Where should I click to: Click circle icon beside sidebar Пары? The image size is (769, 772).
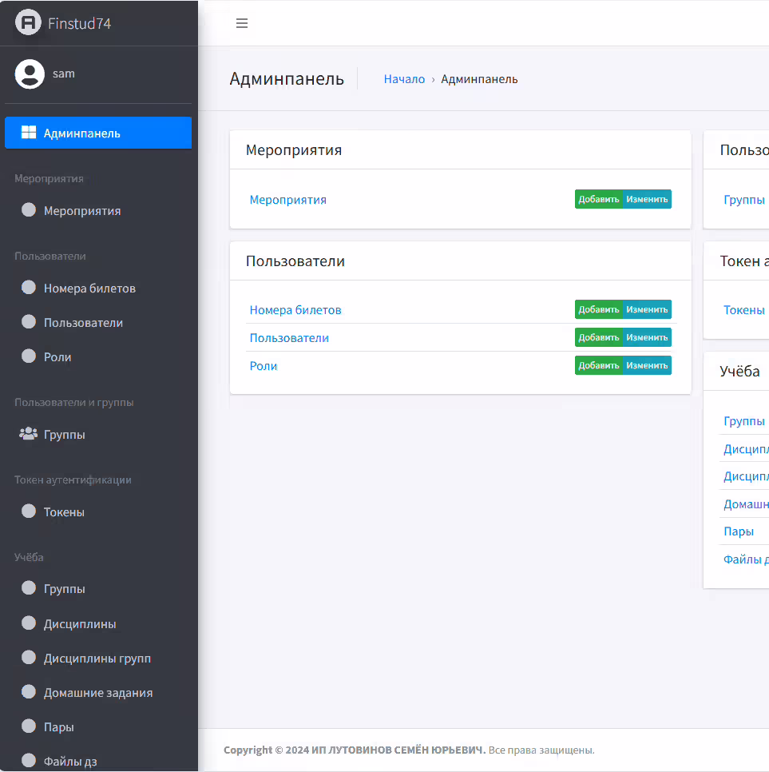[29, 726]
